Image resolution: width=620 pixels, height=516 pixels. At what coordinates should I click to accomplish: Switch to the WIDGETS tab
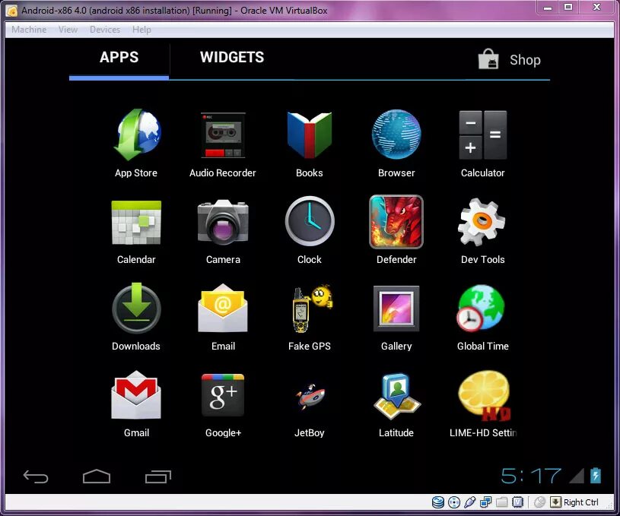click(232, 57)
